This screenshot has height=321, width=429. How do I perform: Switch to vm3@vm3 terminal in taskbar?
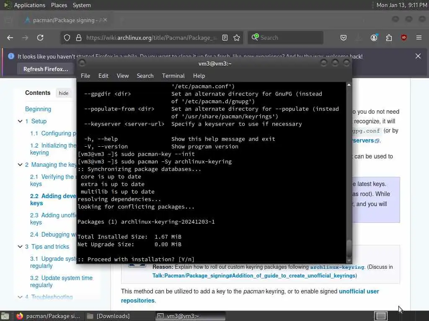click(x=191, y=316)
